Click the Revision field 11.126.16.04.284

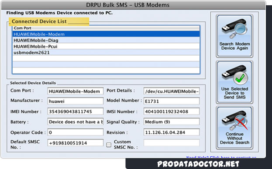click(x=171, y=132)
